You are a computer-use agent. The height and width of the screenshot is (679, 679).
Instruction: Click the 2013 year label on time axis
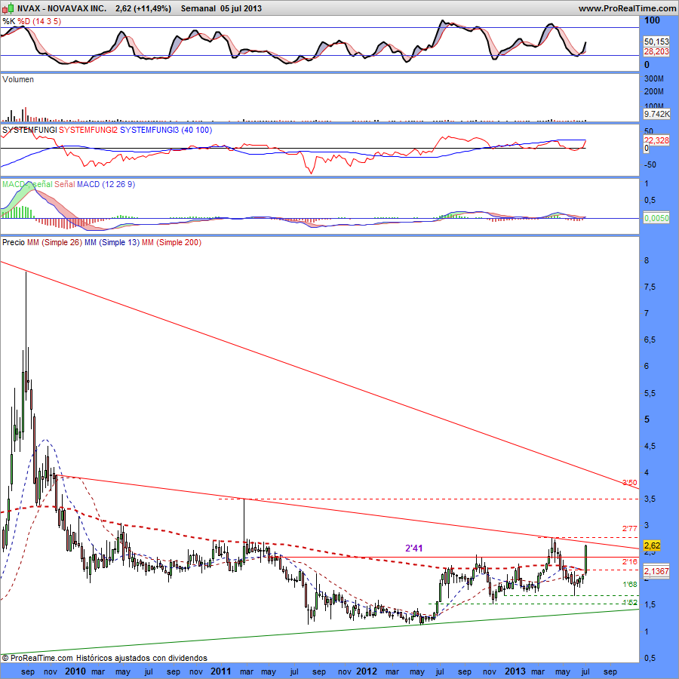(515, 671)
